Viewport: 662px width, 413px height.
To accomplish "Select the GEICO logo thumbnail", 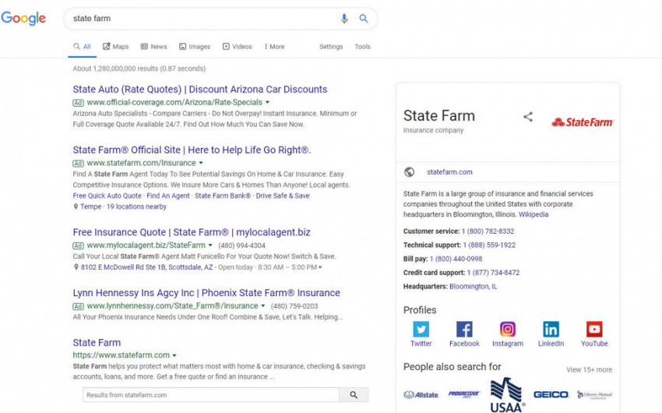I will 551,395.
